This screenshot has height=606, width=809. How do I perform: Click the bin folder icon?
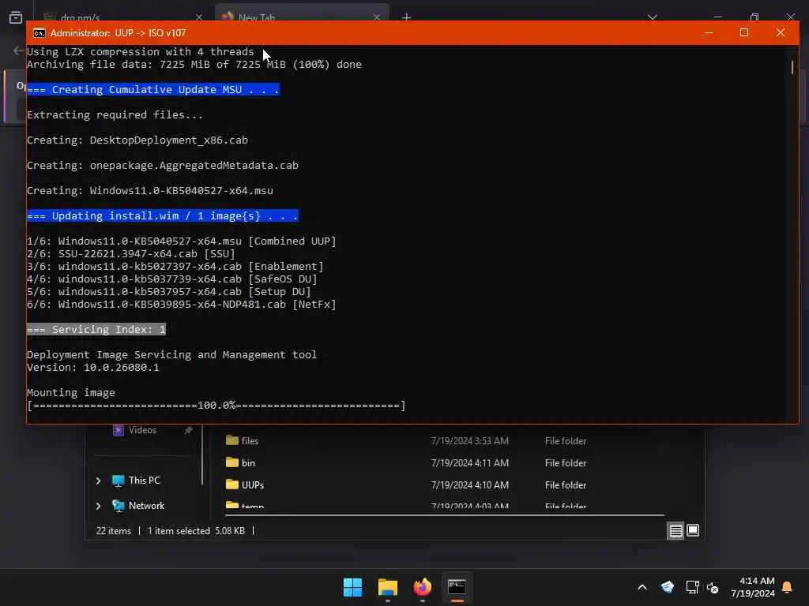coord(232,462)
